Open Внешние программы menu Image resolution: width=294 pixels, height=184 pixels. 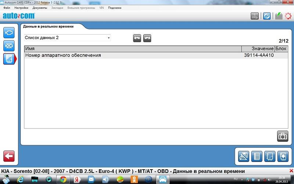tap(81, 8)
